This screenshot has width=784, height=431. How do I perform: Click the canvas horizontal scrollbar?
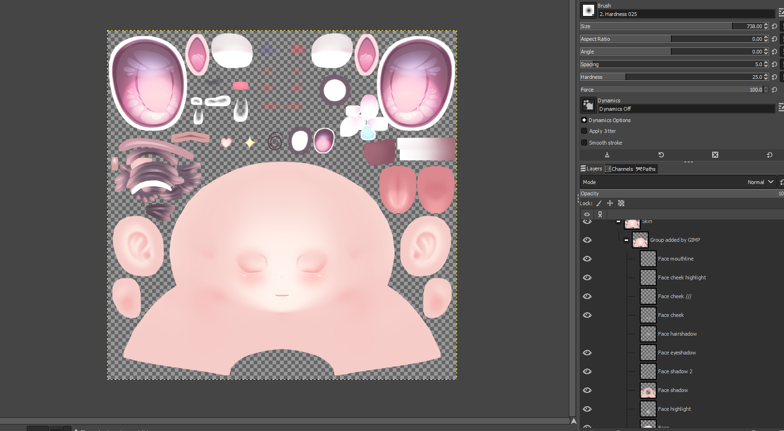(284, 421)
